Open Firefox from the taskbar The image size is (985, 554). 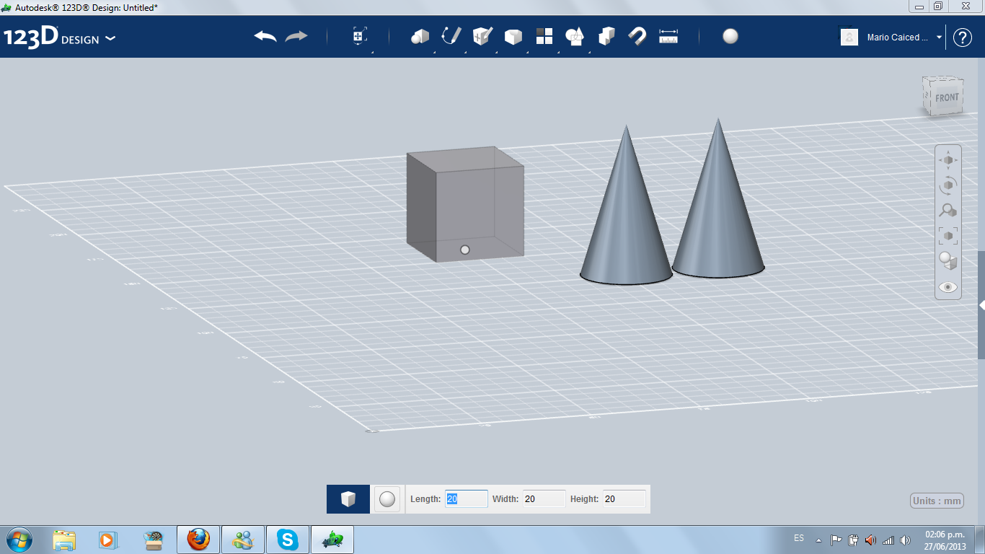[198, 540]
